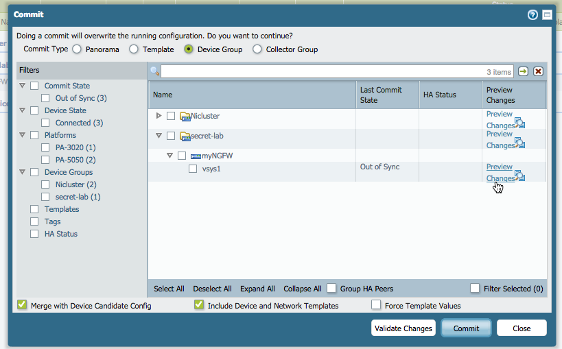Viewport: 562px width, 349px height.
Task: Click the magnifier icon in the search bar
Action: 154,71
